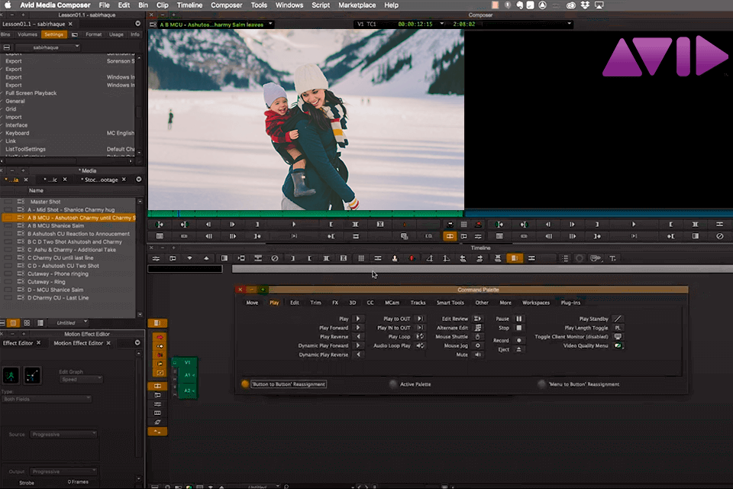The height and width of the screenshot is (489, 733).
Task: Open the Settings tab in the project window
Action: tap(53, 34)
